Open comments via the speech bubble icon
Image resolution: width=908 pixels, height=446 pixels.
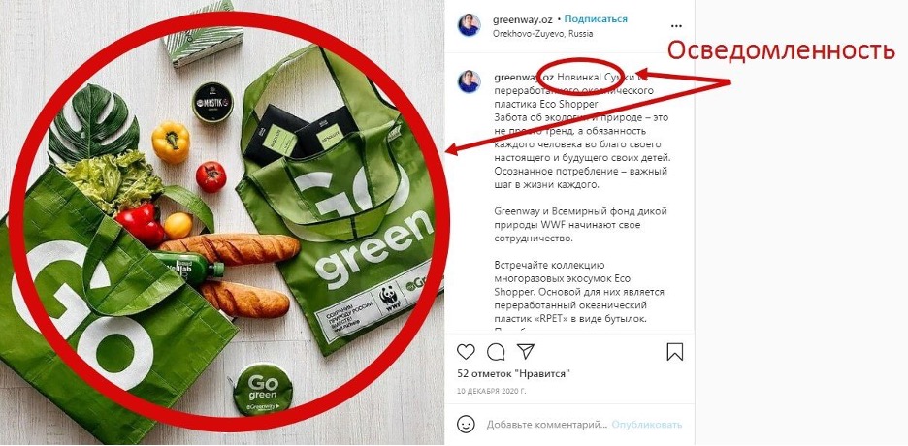coord(496,352)
